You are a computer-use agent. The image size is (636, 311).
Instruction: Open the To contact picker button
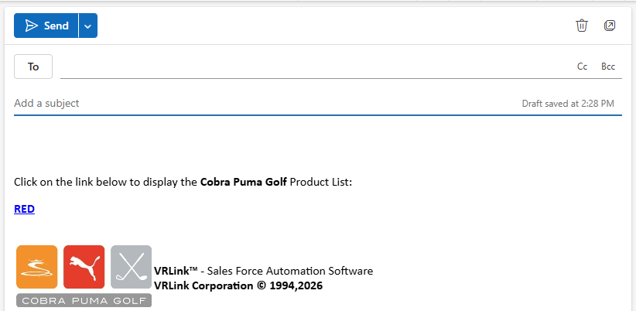pos(33,67)
